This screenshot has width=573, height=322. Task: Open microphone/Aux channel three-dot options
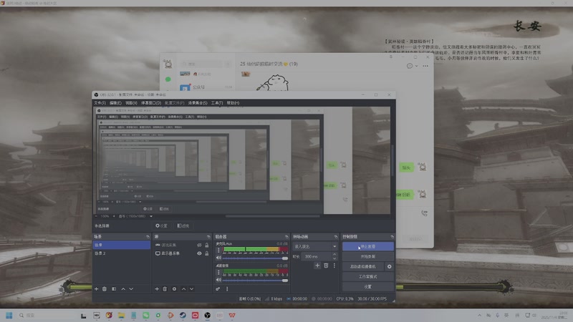218,250
